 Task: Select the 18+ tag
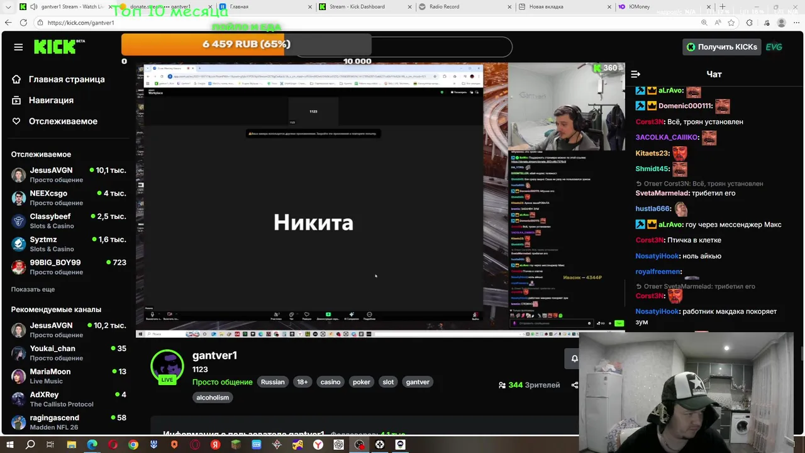pos(303,382)
